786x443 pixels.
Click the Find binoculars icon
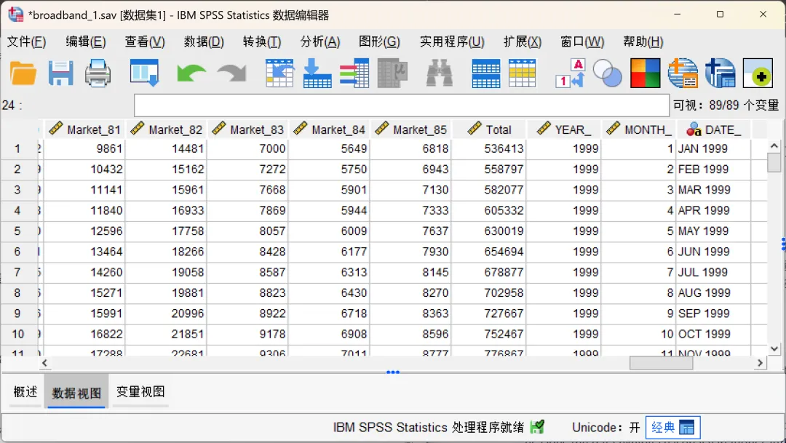tap(439, 73)
